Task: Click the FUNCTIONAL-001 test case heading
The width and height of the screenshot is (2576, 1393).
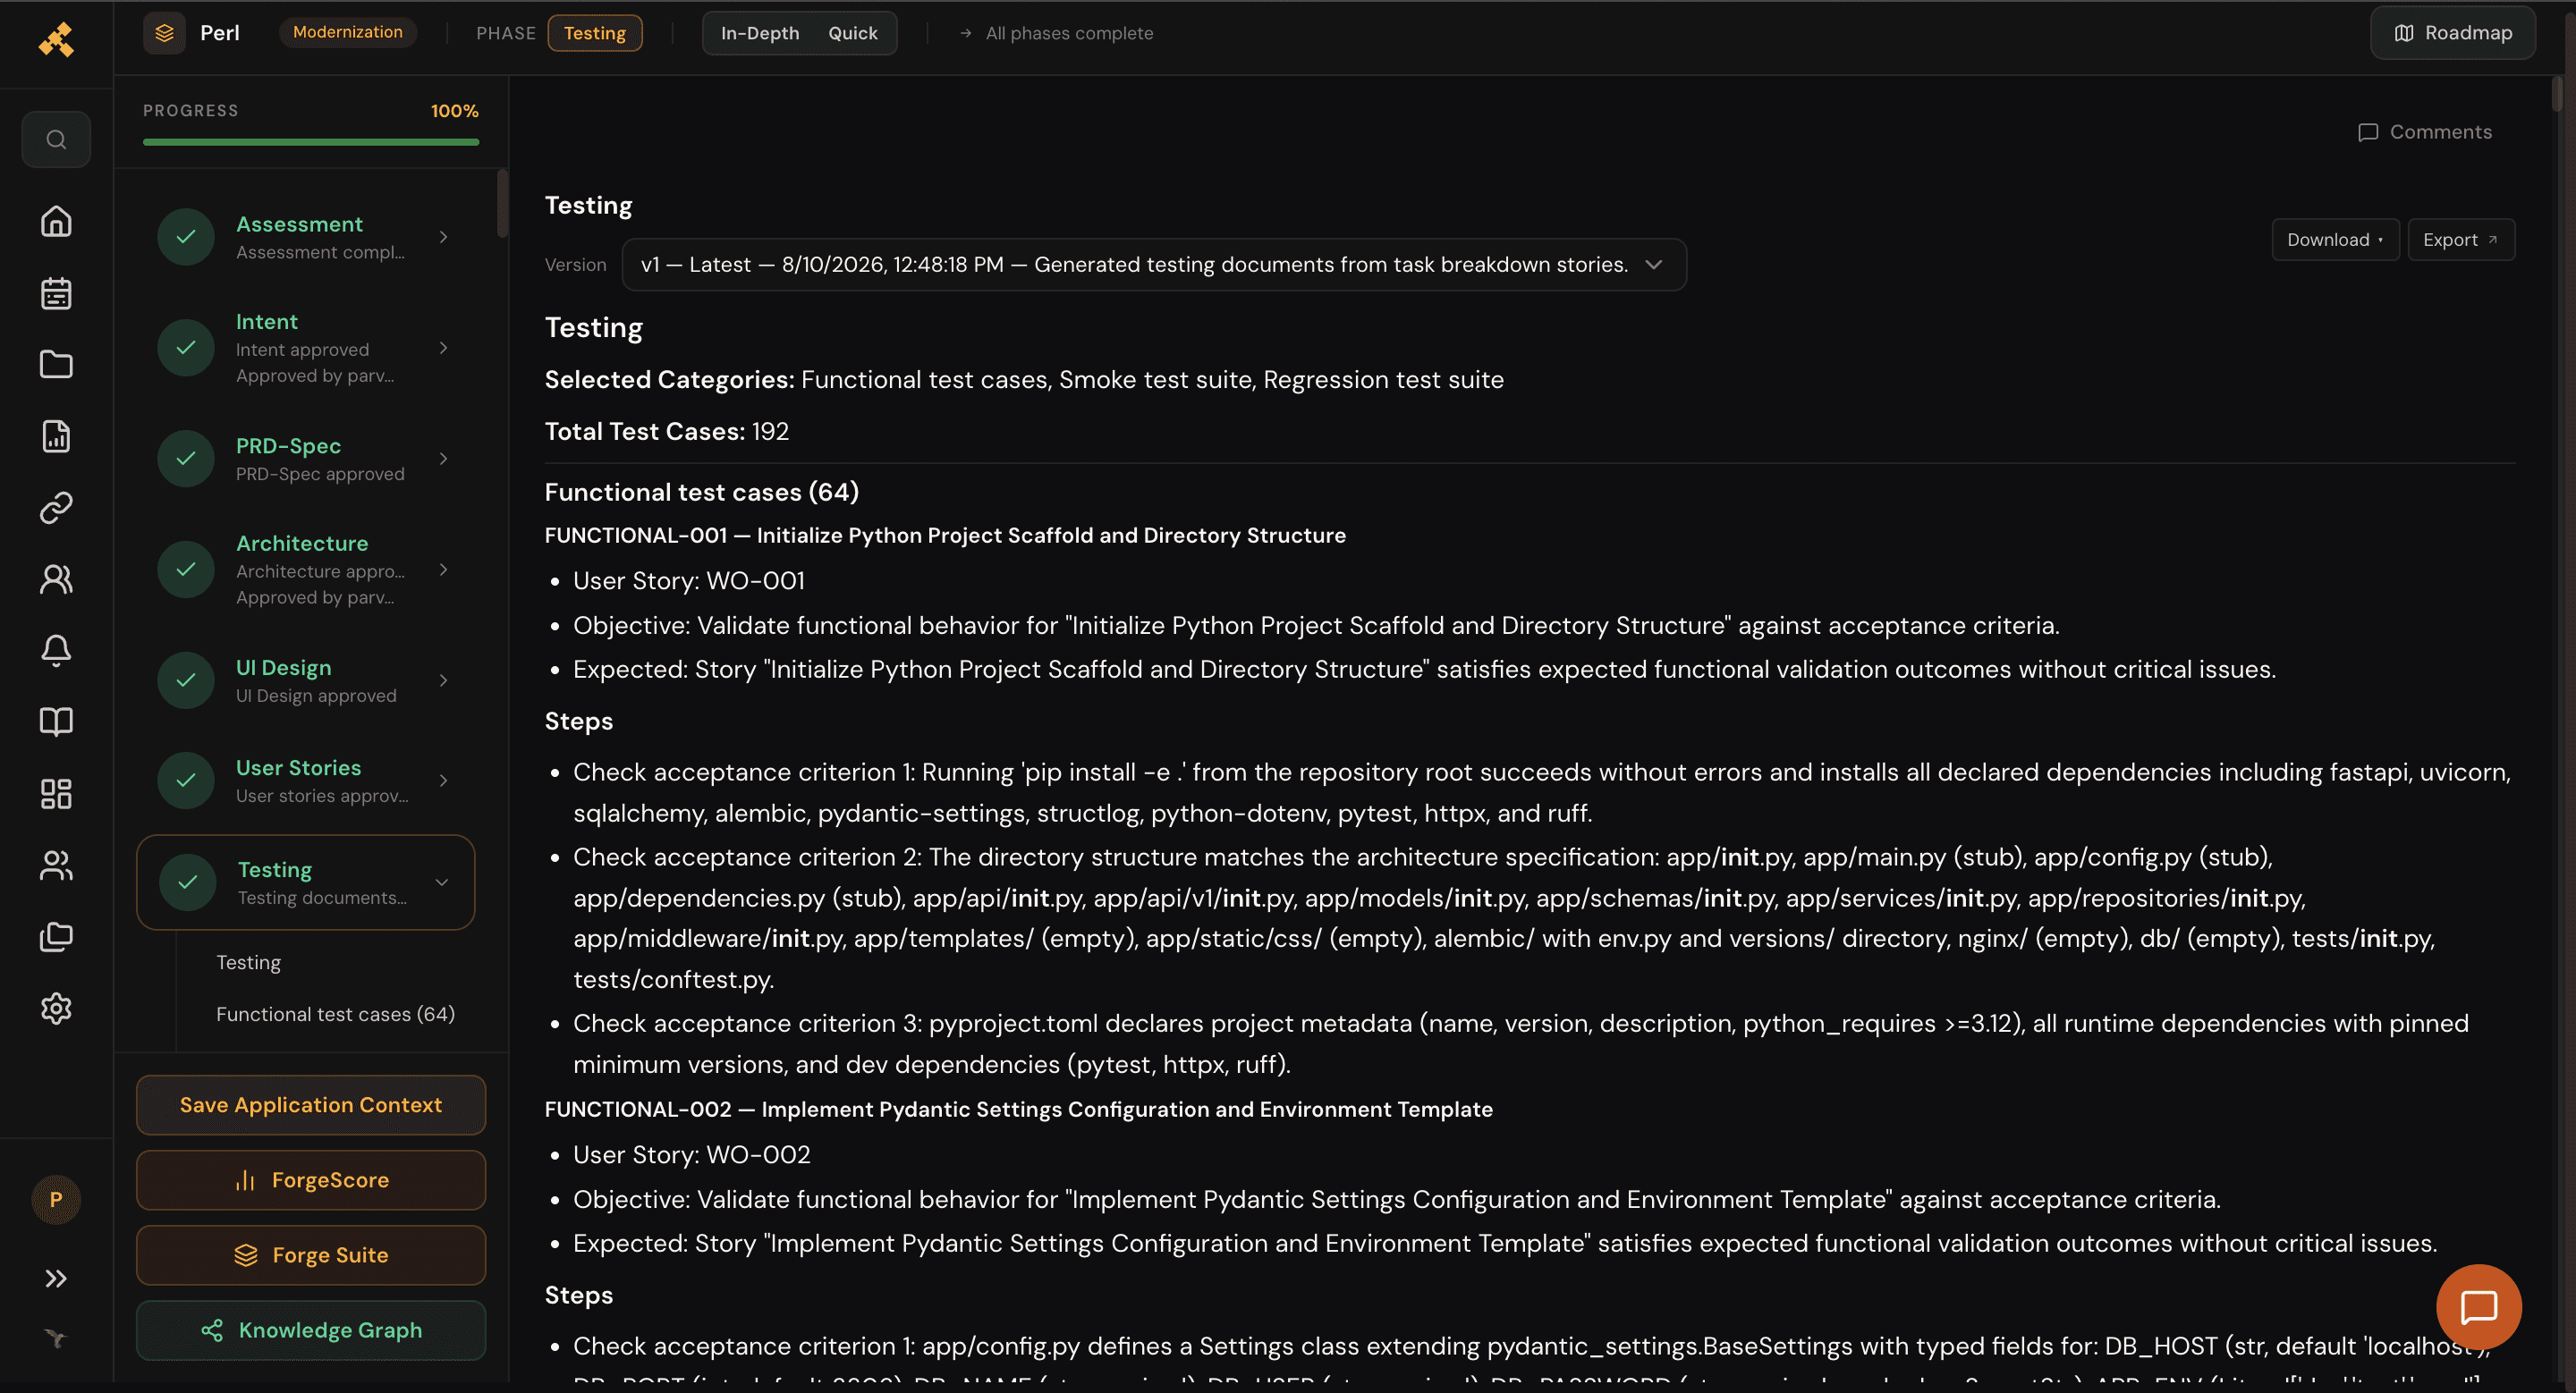Action: point(945,536)
